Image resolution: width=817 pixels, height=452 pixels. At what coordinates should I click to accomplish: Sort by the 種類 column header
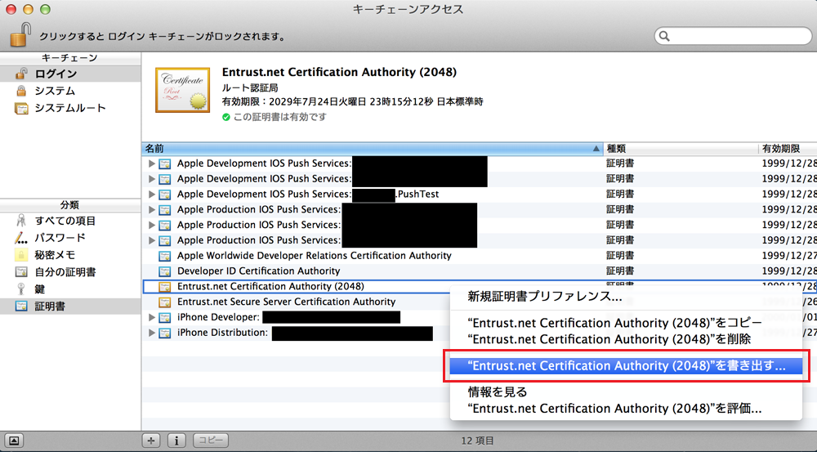[x=680, y=149]
